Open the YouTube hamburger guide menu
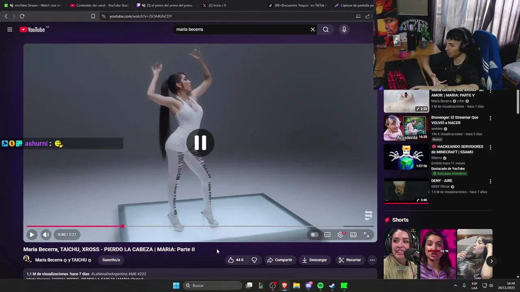Screen dimensions: 520x292 click(10, 29)
